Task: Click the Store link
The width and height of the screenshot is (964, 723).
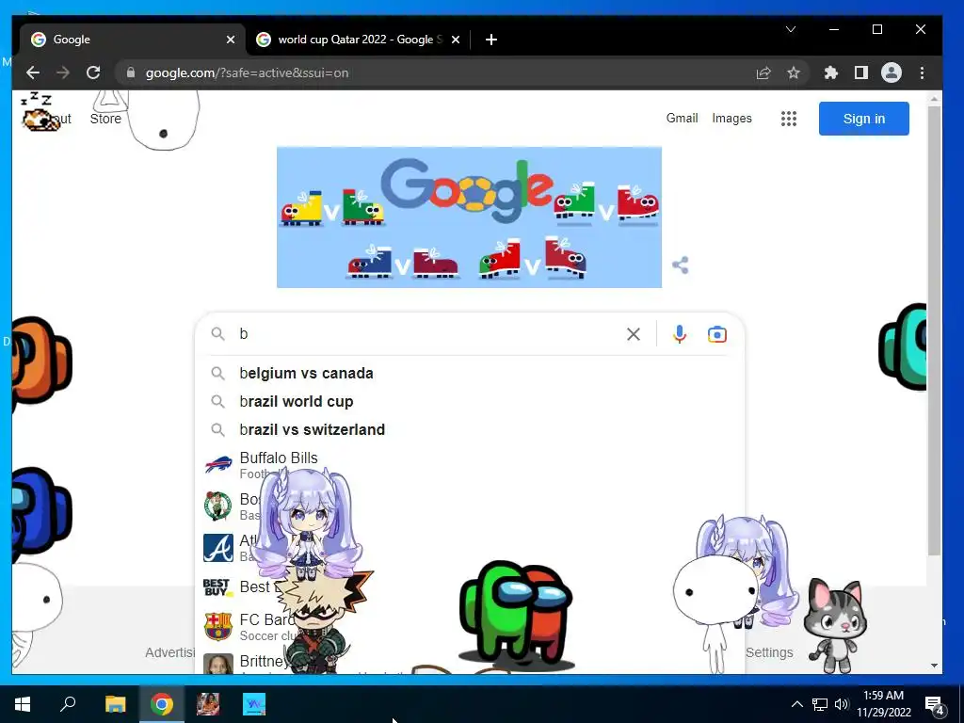Action: pyautogui.click(x=105, y=119)
